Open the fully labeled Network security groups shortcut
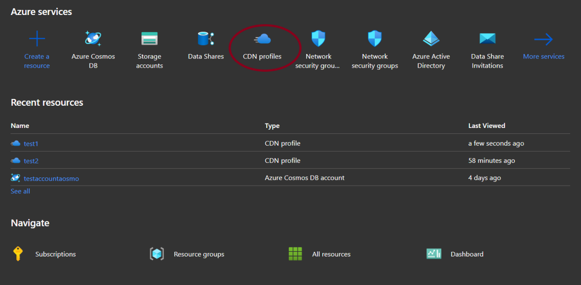581x285 pixels. pos(374,39)
